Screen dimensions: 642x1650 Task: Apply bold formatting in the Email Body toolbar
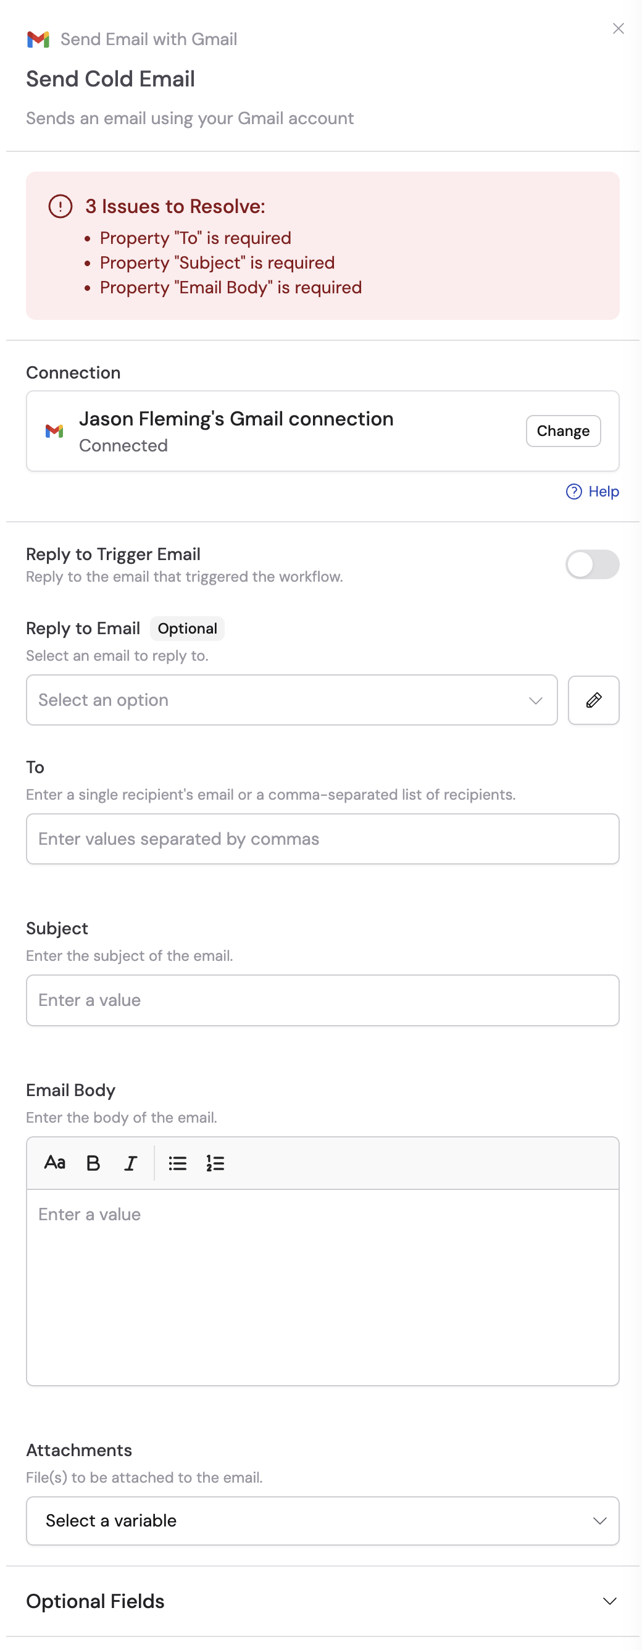click(x=93, y=1163)
